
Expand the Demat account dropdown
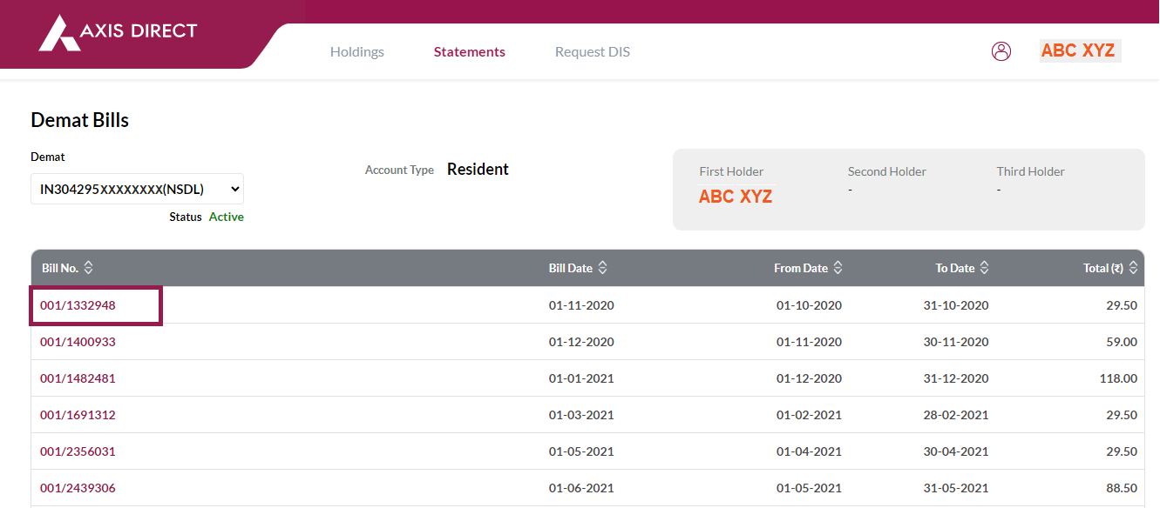coord(137,189)
